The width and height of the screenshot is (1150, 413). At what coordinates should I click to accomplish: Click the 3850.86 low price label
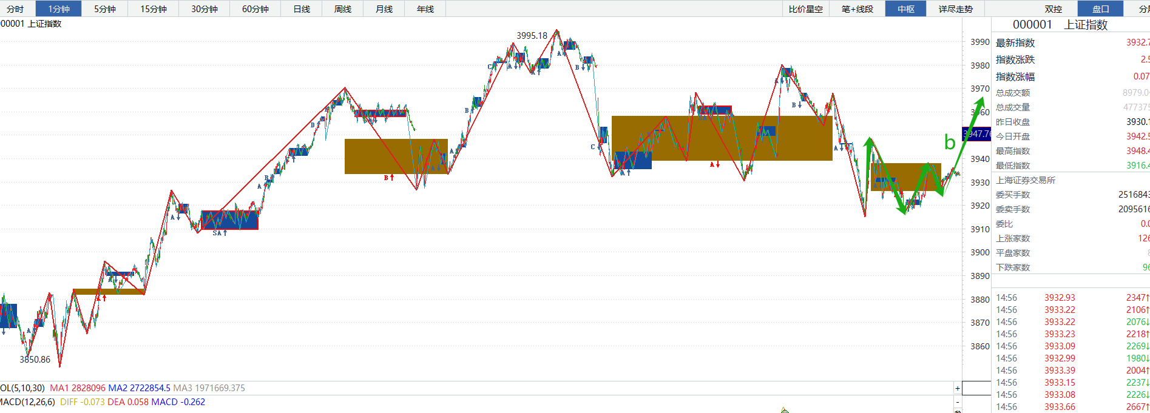click(35, 360)
